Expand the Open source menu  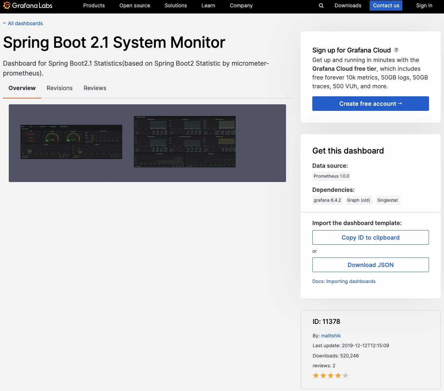point(135,5)
